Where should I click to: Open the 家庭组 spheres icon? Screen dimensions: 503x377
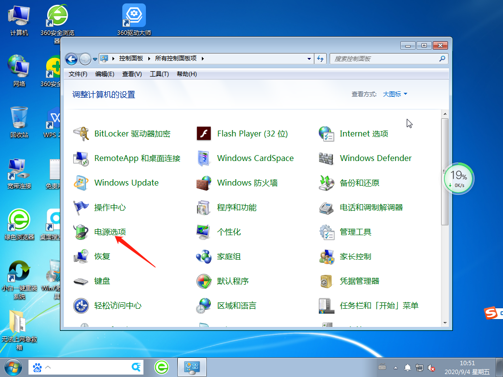(204, 256)
